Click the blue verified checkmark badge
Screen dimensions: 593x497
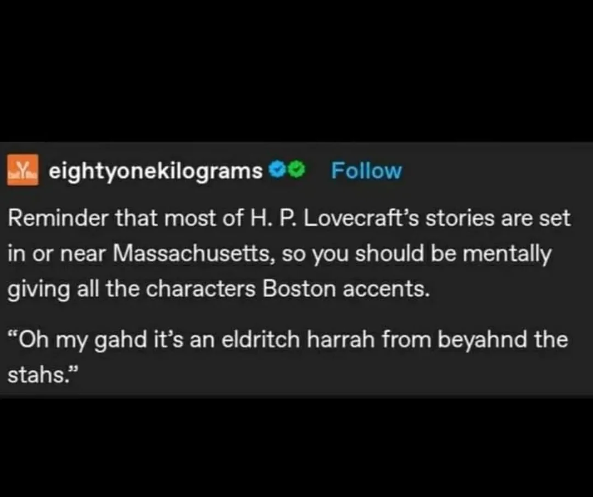coord(275,170)
